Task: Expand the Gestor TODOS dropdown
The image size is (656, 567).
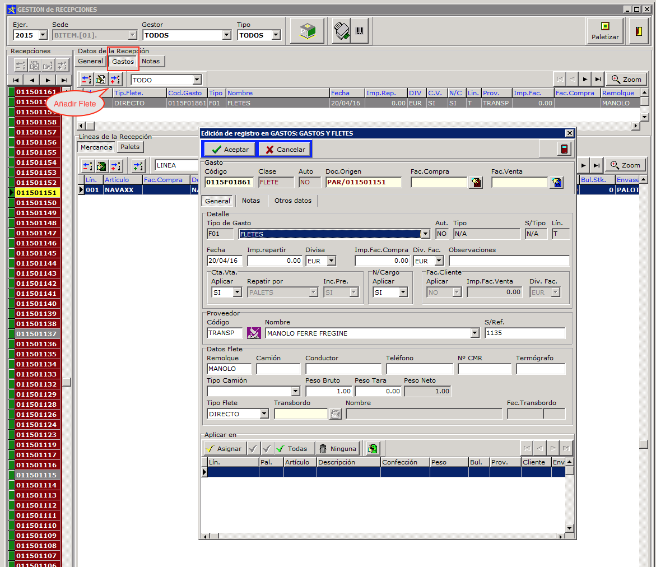Action: (x=226, y=35)
